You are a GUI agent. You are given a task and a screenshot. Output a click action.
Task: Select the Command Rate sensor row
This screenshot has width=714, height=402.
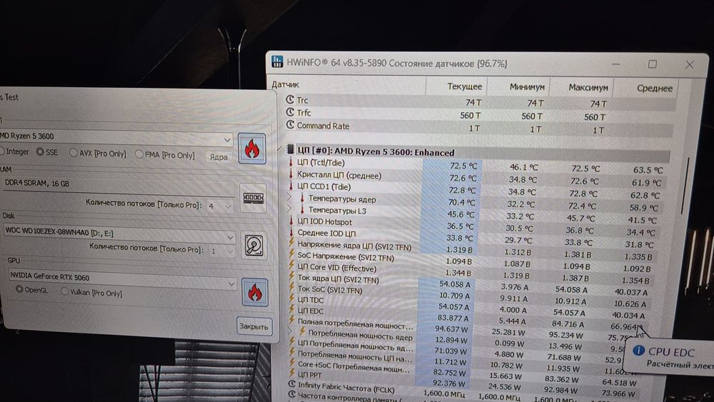click(x=480, y=128)
